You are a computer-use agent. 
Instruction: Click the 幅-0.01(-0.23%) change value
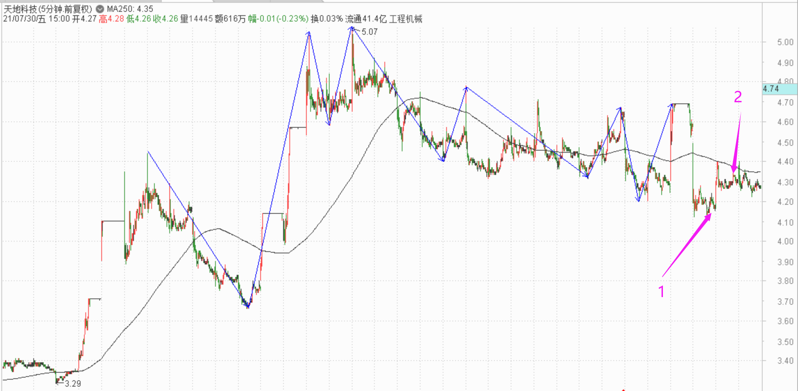pyautogui.click(x=278, y=19)
